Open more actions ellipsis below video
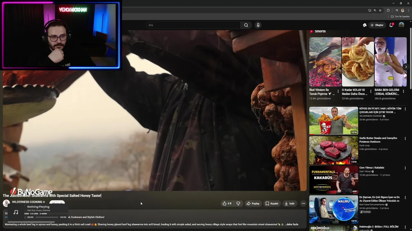 (303, 203)
